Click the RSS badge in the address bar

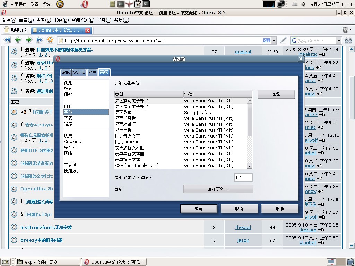(267, 41)
